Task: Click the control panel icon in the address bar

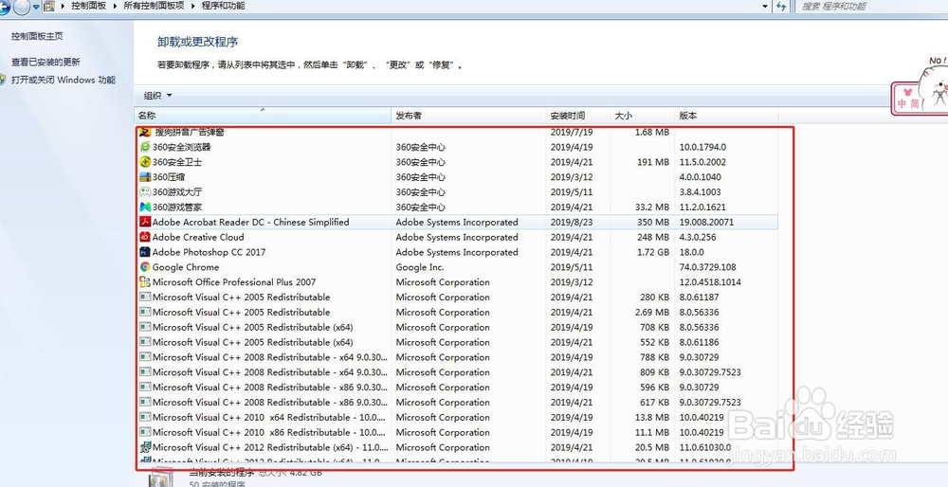Action: [49, 6]
